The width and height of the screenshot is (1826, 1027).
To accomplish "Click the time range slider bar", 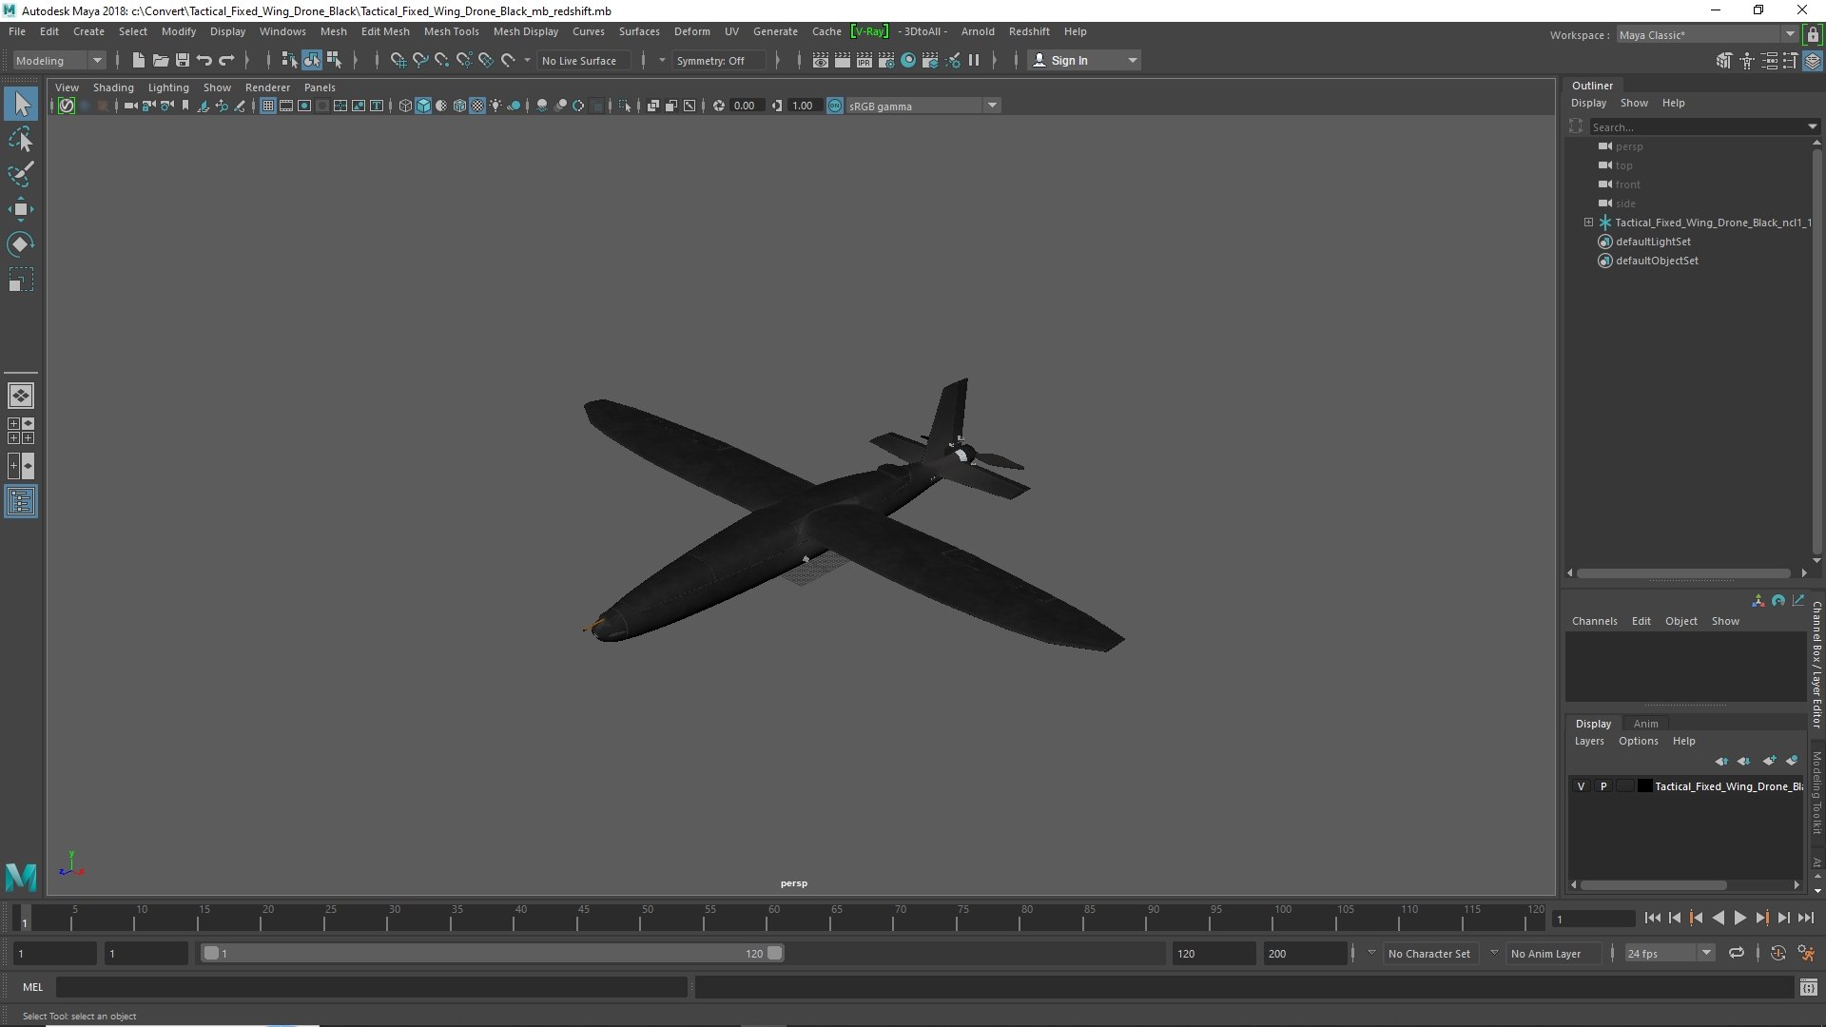I will click(x=493, y=953).
